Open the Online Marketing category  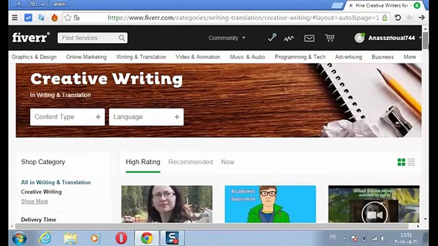pyautogui.click(x=86, y=57)
